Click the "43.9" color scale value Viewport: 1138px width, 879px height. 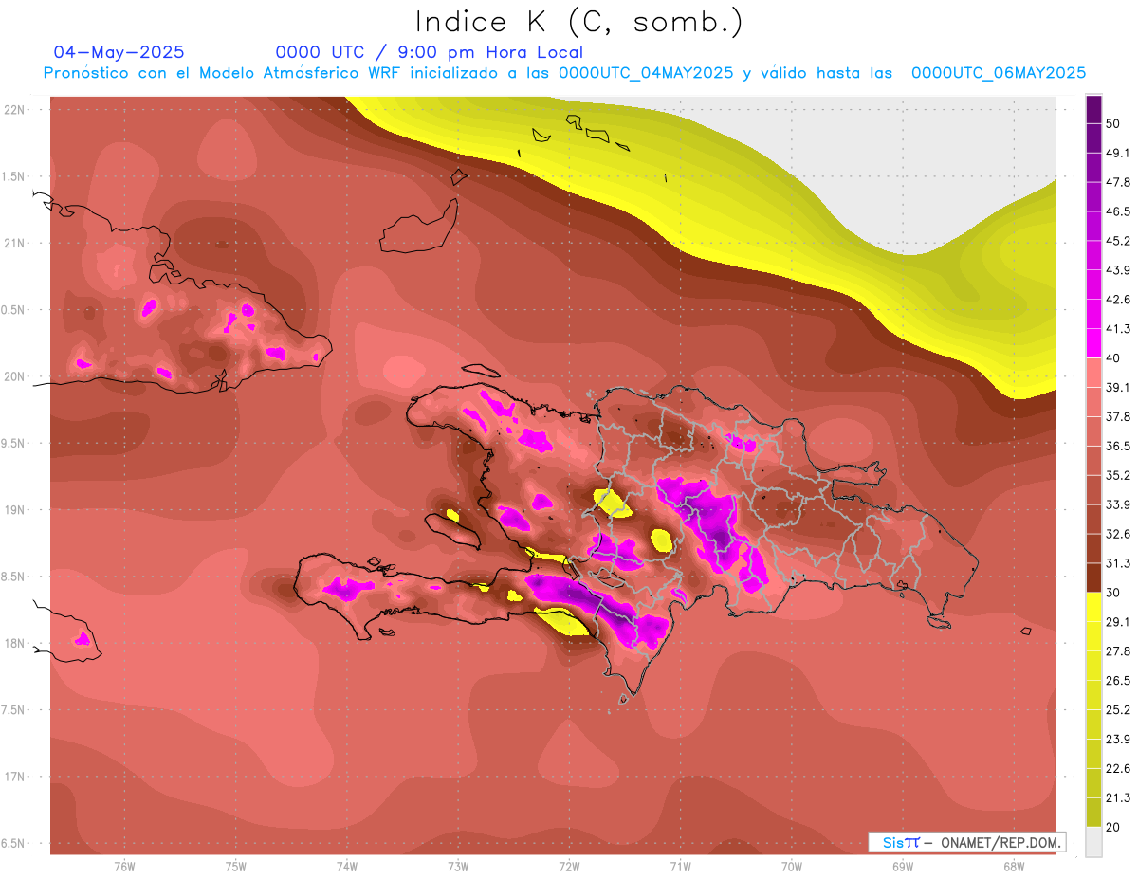1118,270
